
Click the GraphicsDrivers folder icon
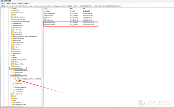click(12, 68)
